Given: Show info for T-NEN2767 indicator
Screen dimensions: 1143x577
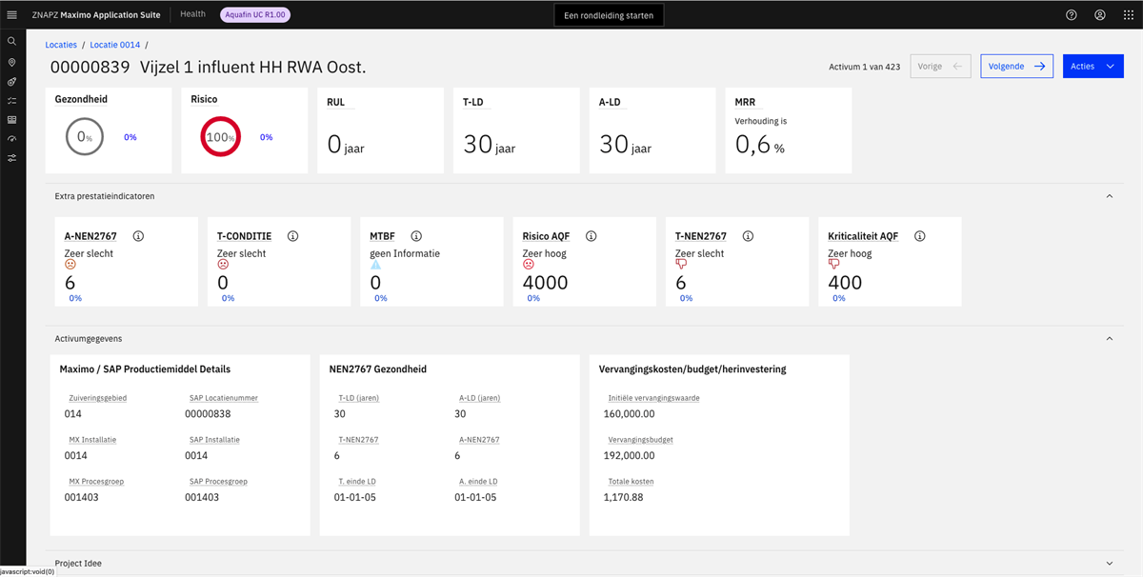Looking at the screenshot, I should 748,236.
